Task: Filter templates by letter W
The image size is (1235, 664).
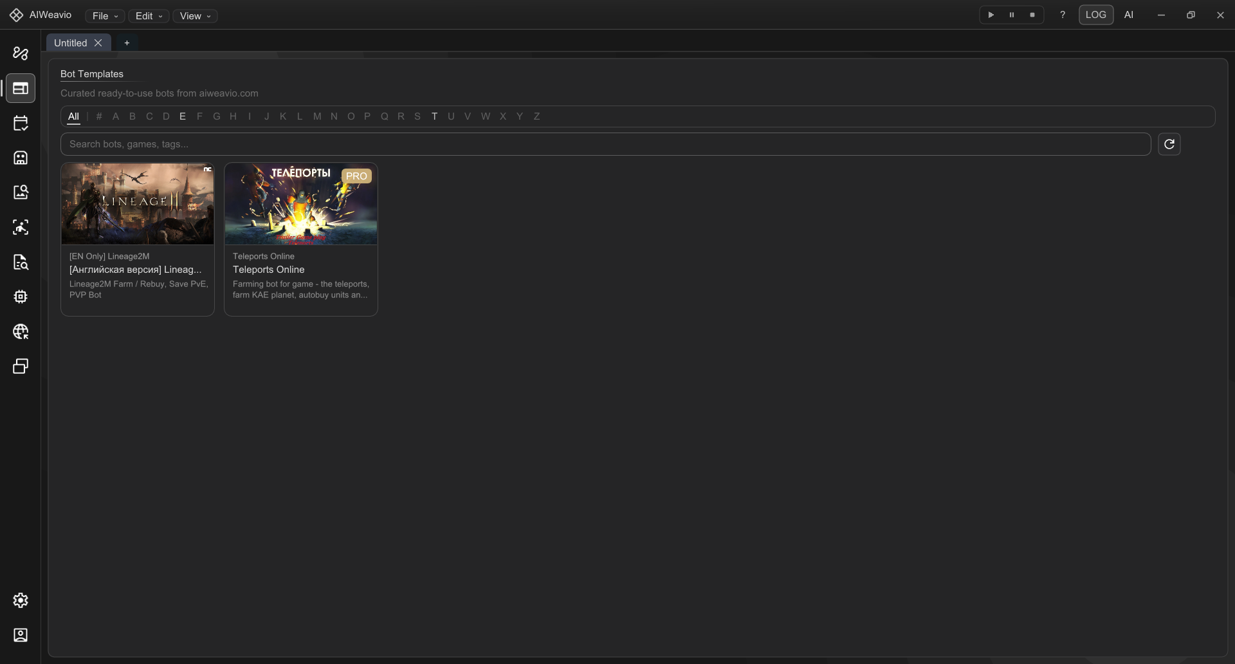Action: (486, 116)
